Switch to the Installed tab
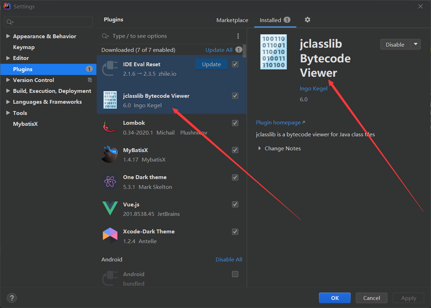 tap(275, 20)
